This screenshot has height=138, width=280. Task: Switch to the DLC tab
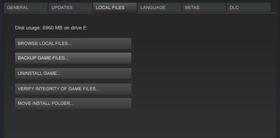pos(249,8)
